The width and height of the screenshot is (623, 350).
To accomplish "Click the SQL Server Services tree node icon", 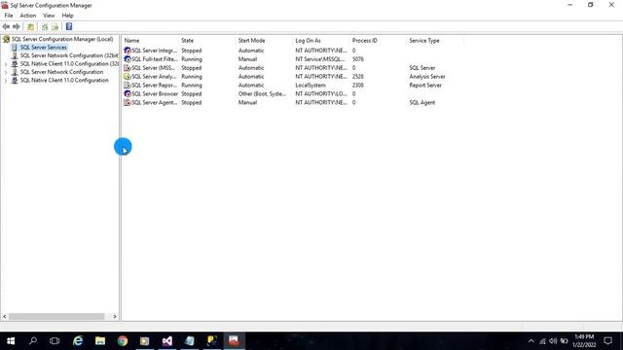I will 15,48.
